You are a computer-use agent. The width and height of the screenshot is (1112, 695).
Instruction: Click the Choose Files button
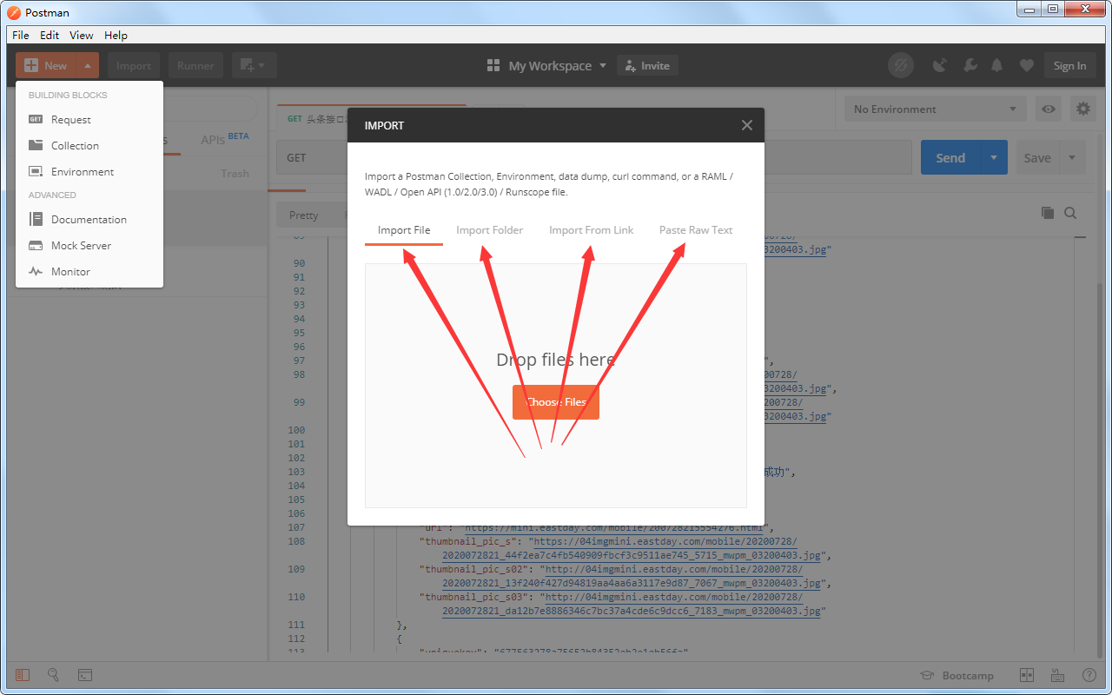[x=556, y=402]
